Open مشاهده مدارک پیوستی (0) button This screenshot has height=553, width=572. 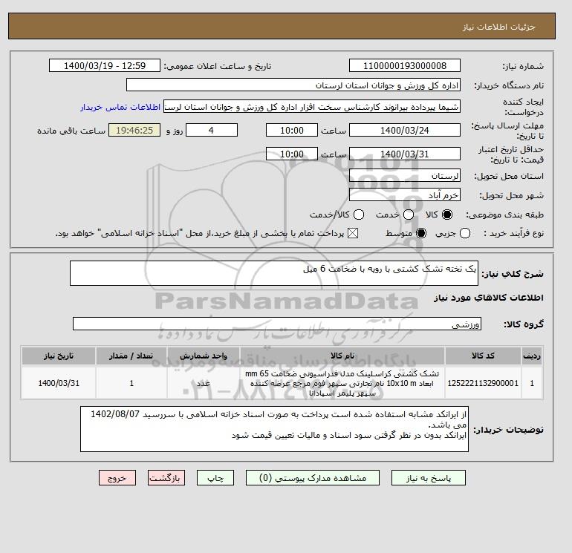[x=313, y=478]
